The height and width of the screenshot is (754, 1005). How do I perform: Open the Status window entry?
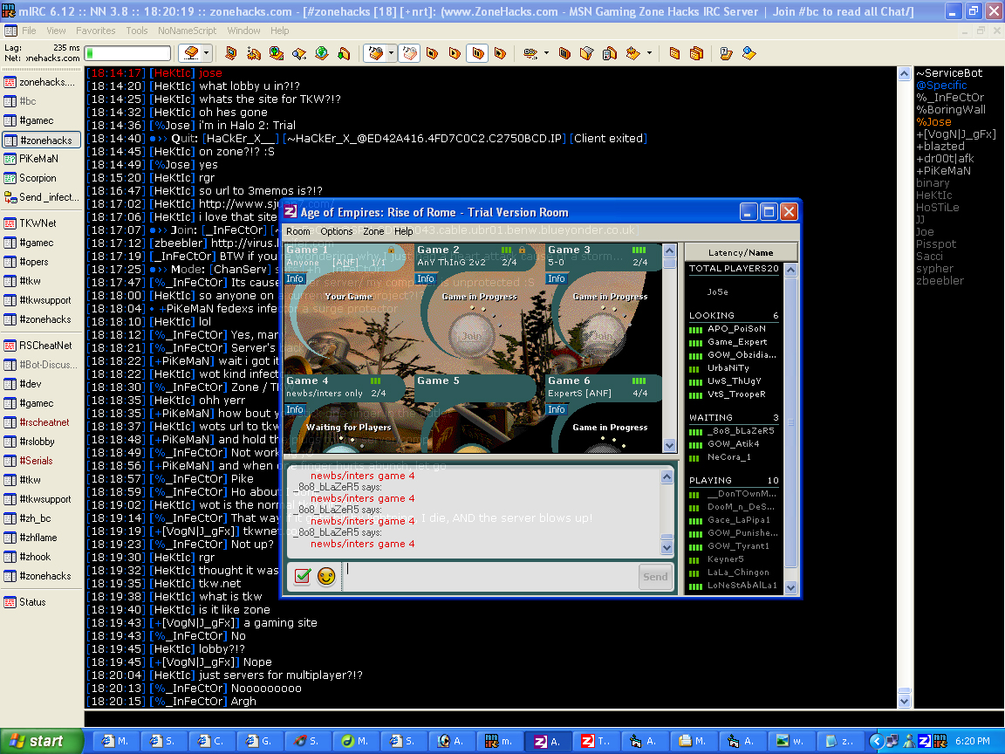(42, 602)
